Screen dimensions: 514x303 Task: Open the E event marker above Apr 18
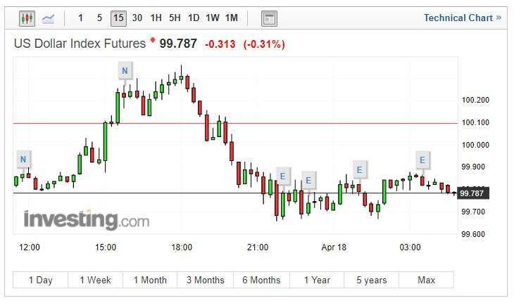click(x=360, y=170)
